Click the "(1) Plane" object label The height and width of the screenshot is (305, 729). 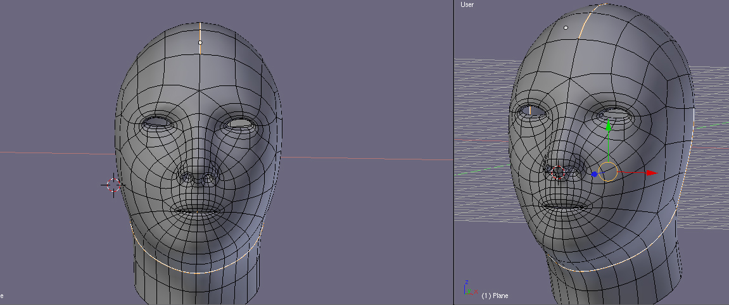click(x=495, y=296)
